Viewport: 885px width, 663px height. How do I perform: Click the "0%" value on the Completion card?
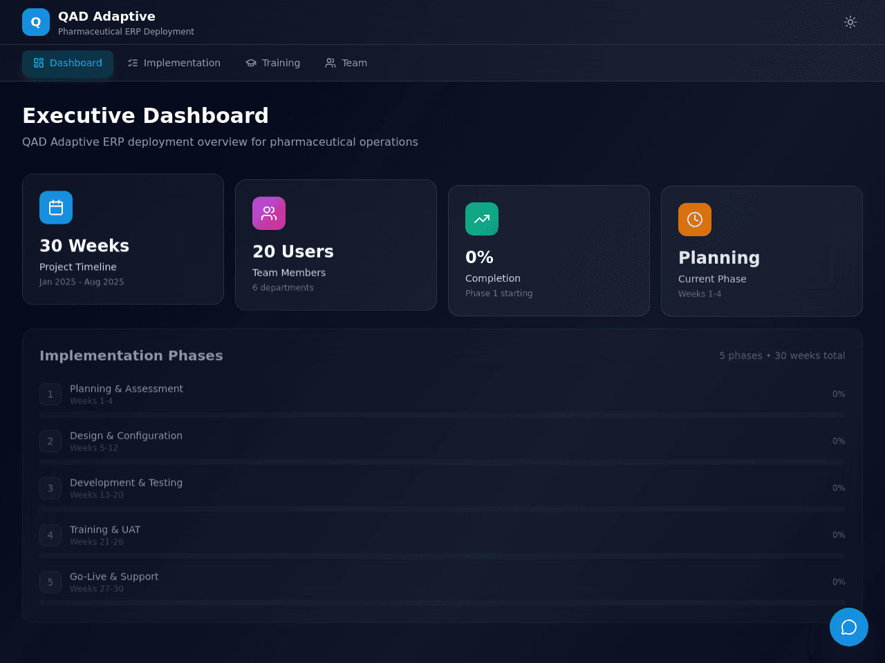tap(479, 258)
